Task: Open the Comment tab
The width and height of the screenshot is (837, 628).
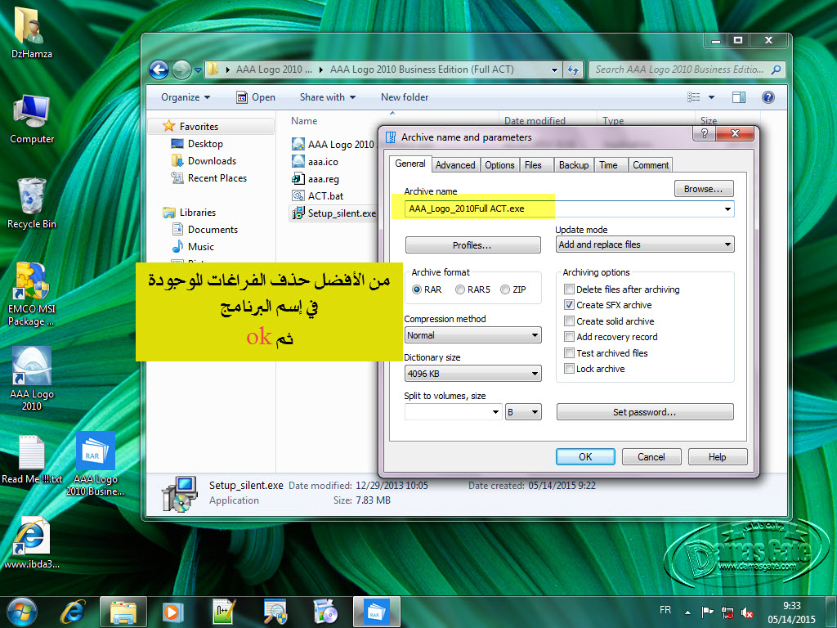Action: (651, 165)
